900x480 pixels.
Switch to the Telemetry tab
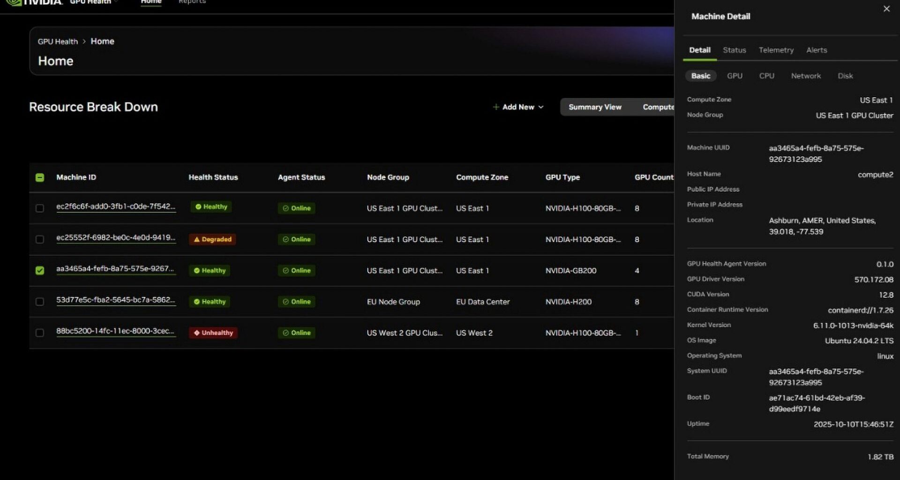click(x=776, y=50)
